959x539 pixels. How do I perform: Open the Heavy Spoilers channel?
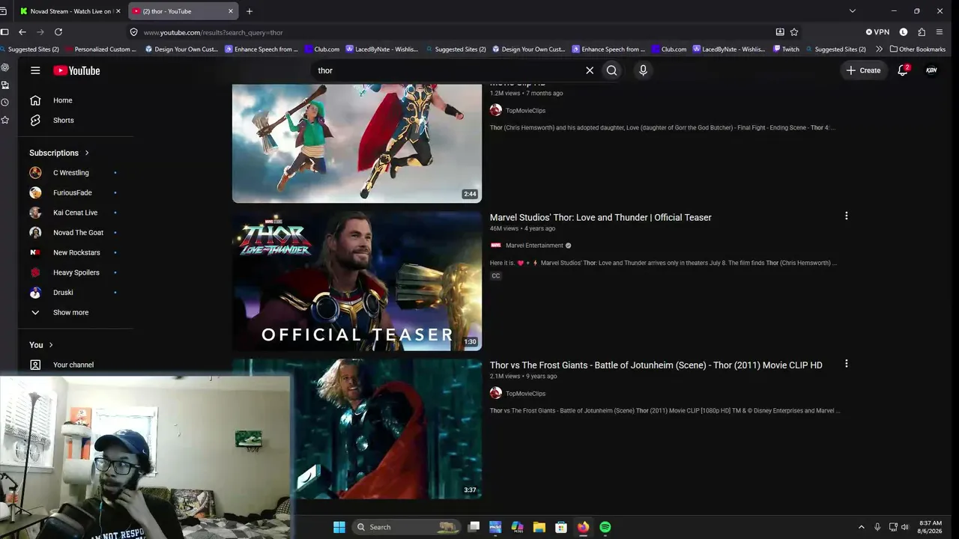coord(75,272)
